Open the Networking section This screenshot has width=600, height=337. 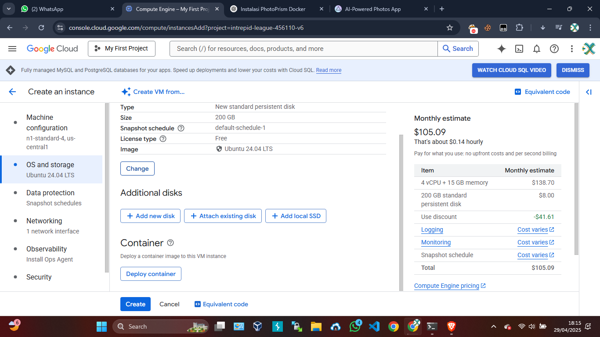tap(51, 226)
